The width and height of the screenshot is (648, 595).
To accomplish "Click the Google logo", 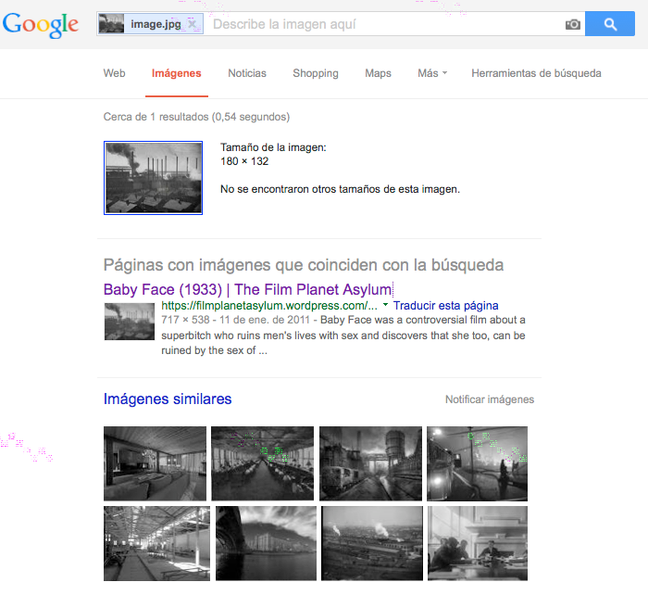I will pos(41,25).
